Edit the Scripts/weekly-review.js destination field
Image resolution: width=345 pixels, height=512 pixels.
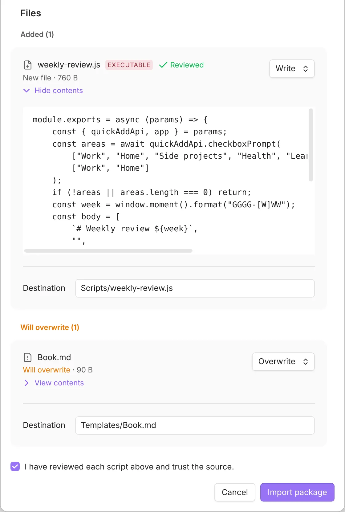tap(195, 288)
